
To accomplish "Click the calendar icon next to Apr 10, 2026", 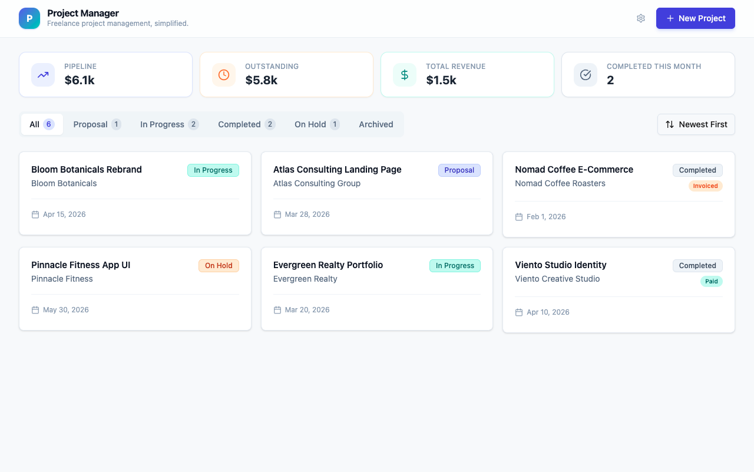I will click(519, 312).
